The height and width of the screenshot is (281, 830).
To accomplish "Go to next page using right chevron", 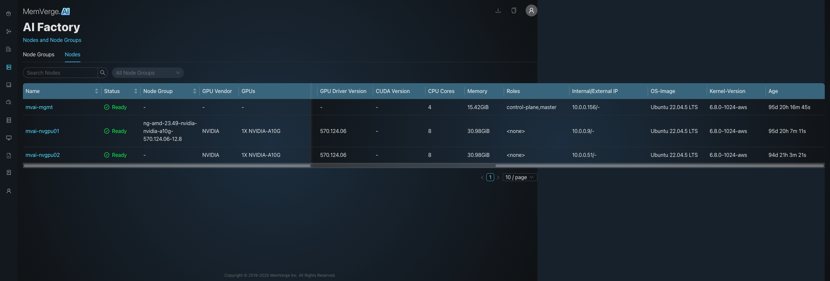I will 498,177.
